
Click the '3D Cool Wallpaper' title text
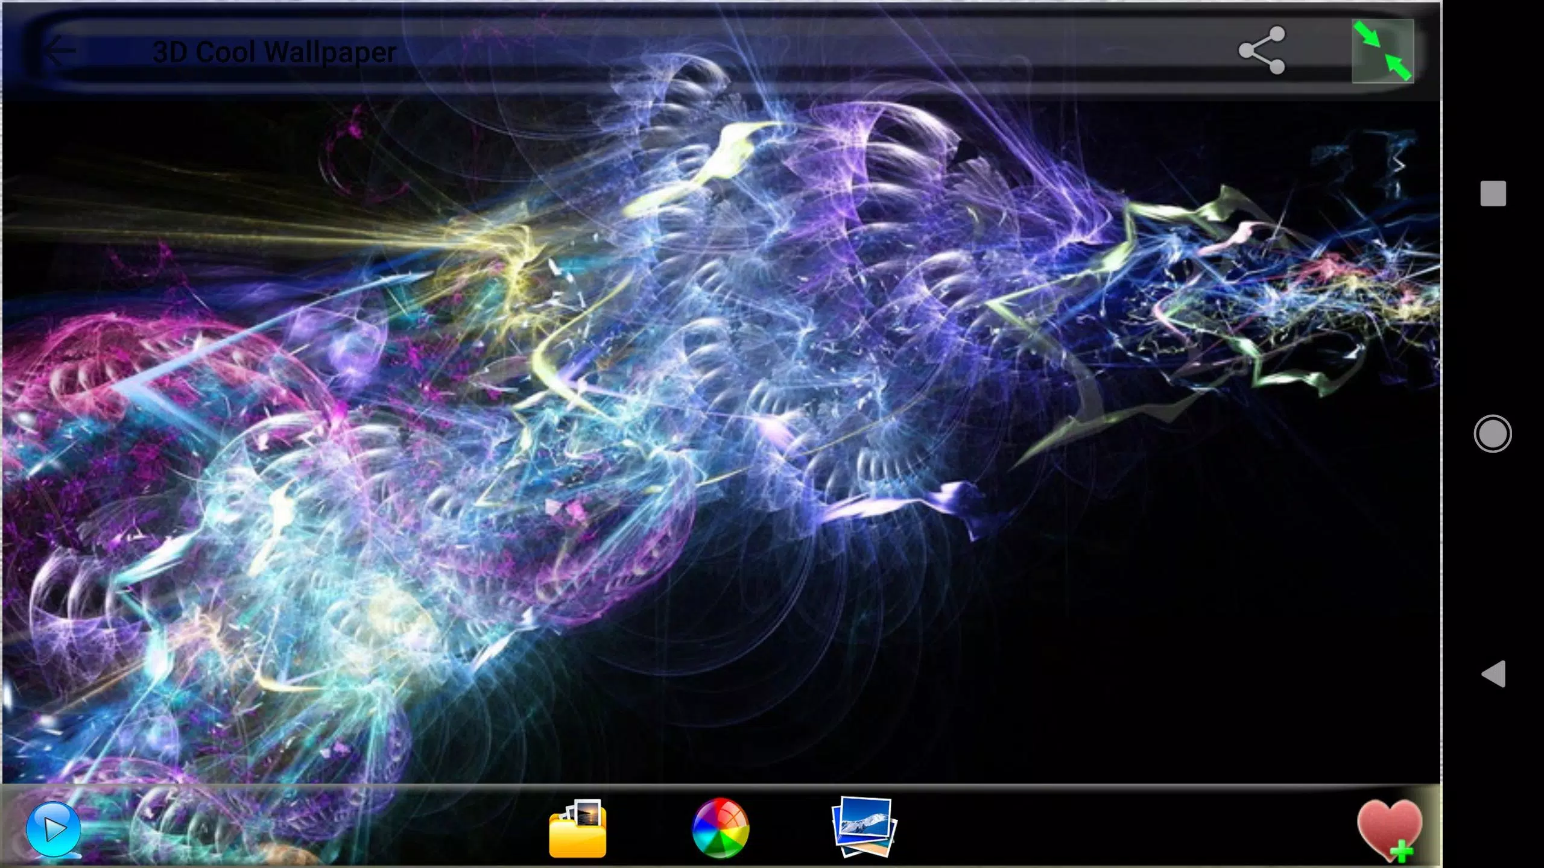[274, 52]
